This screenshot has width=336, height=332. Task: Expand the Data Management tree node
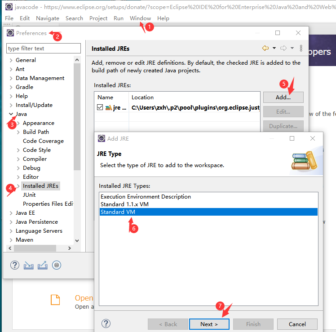tap(11, 78)
